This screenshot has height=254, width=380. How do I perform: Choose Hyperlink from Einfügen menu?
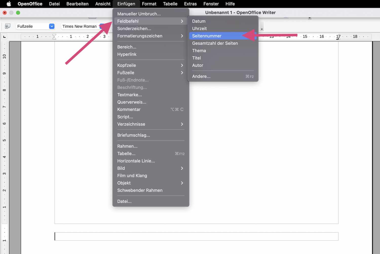click(127, 54)
